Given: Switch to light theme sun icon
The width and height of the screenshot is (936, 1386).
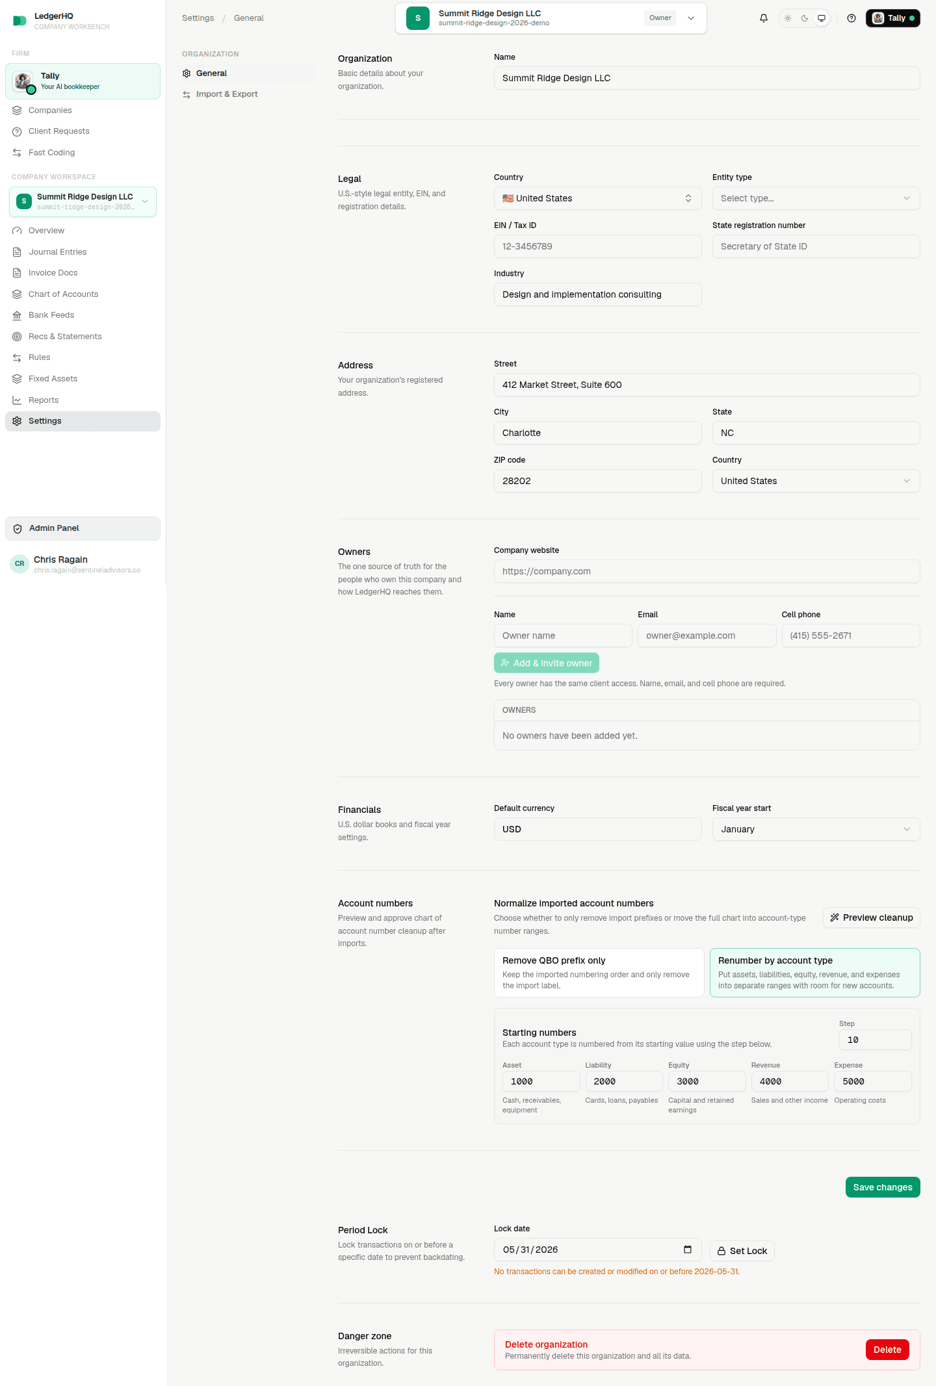Looking at the screenshot, I should 788,18.
